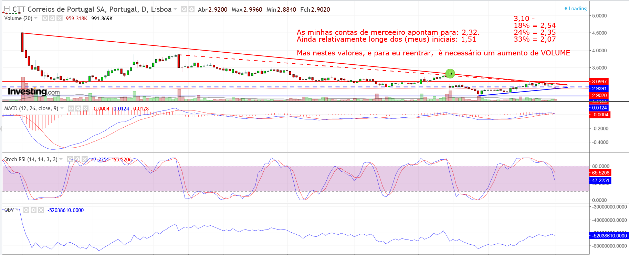Click the green D dividend marker
Image resolution: width=629 pixels, height=255 pixels.
(x=450, y=73)
